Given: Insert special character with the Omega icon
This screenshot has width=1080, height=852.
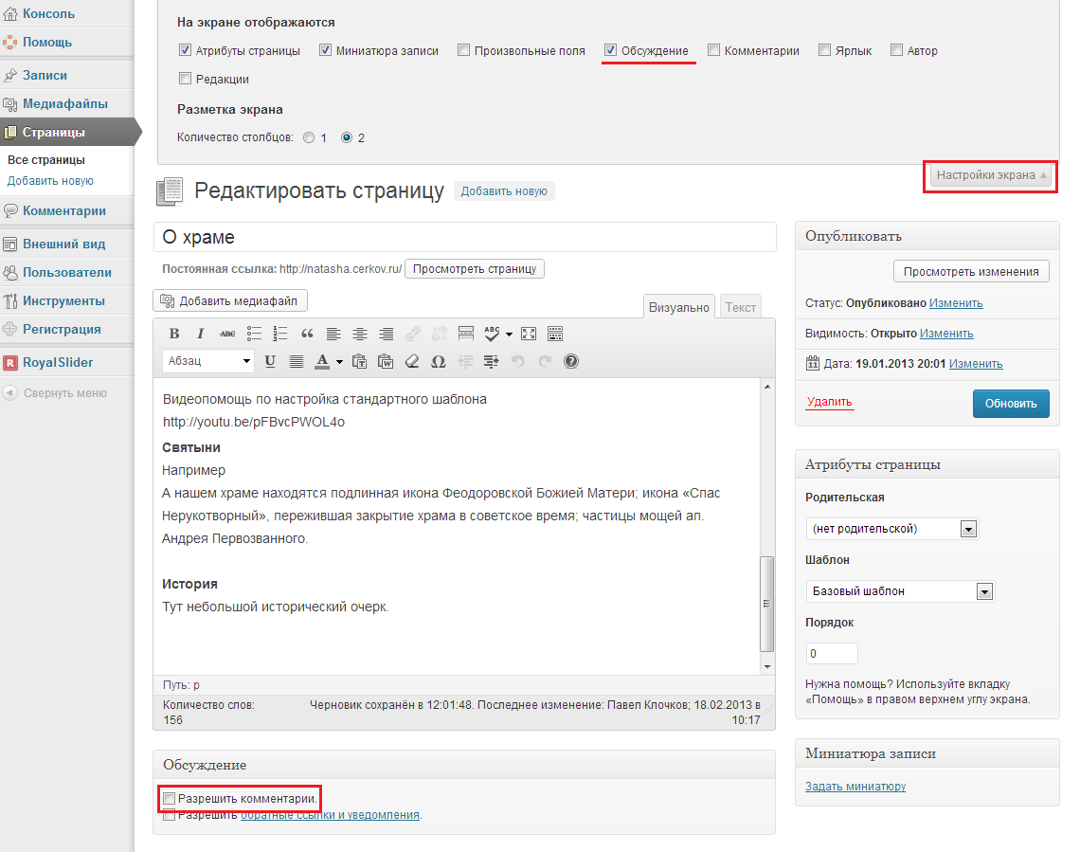Looking at the screenshot, I should pyautogui.click(x=438, y=361).
